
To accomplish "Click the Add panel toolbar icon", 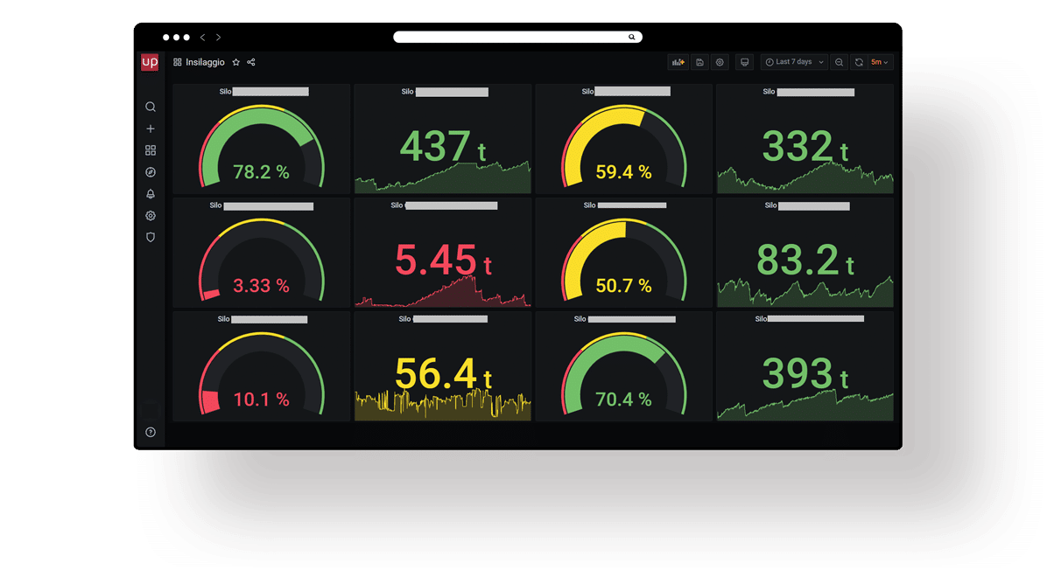I will coord(677,62).
